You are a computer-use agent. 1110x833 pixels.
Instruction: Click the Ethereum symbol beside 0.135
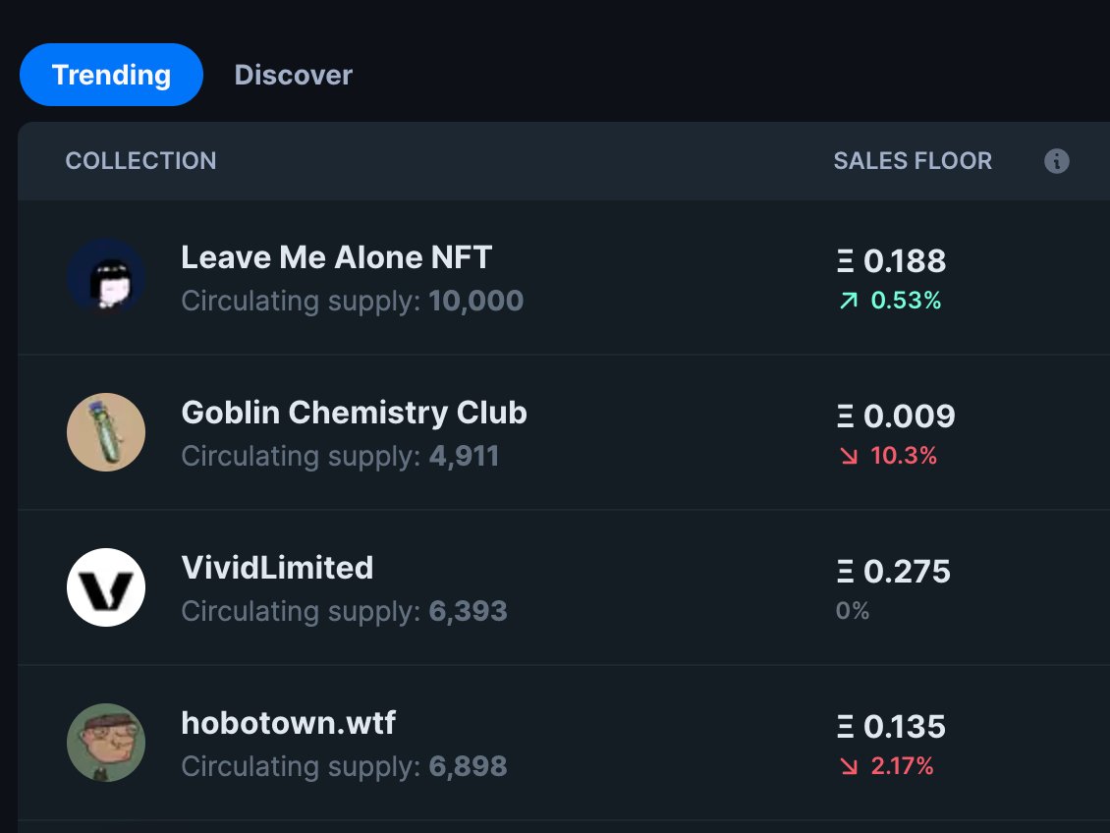coord(845,727)
